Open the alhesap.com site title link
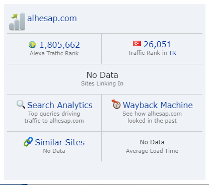This screenshot has width=209, height=185. point(52,18)
